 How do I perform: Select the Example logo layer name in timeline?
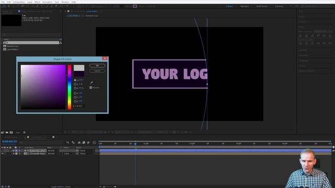coord(38,154)
